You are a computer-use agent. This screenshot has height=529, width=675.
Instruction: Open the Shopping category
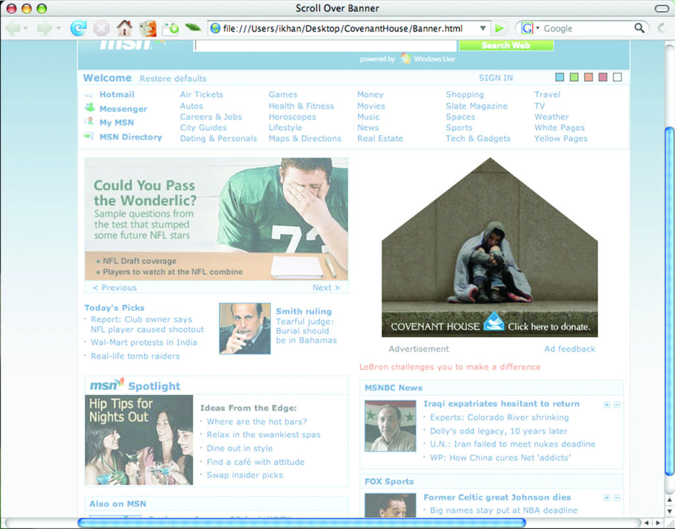[465, 94]
